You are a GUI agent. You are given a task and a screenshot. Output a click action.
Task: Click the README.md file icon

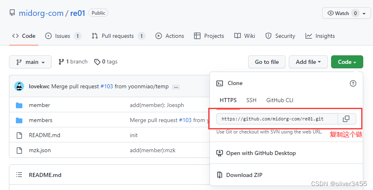pyautogui.click(x=19, y=135)
